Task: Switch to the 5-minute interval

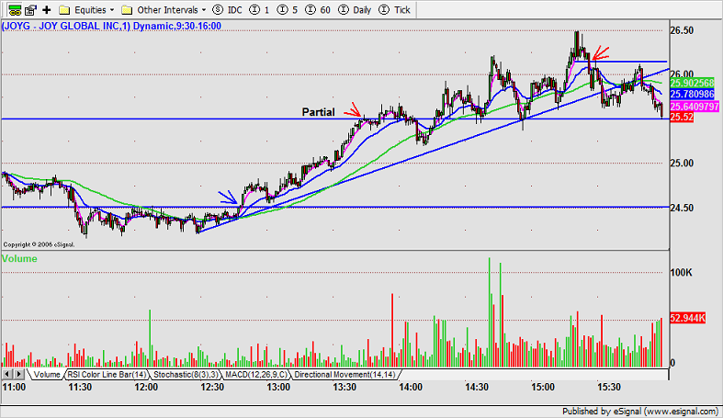Action: [x=288, y=10]
